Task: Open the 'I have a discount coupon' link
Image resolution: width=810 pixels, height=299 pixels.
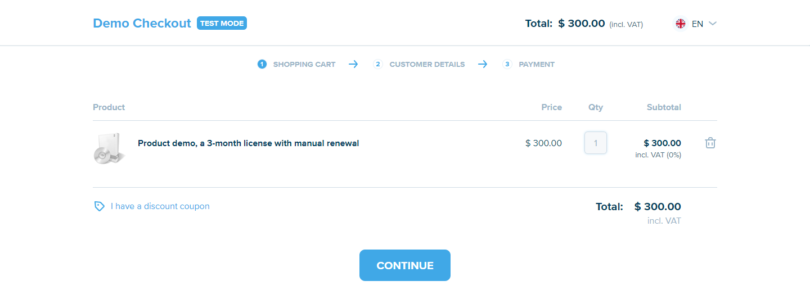Action: coord(160,206)
